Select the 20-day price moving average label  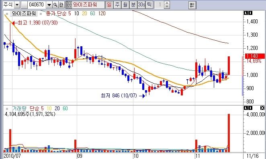pyautogui.click(x=84, y=13)
